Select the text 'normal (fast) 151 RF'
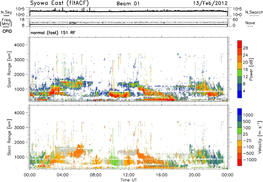Viewport: 263px width, 182px height. click(x=53, y=33)
